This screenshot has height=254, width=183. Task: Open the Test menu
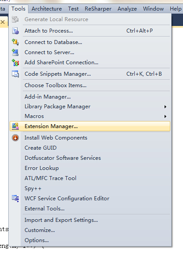click(73, 9)
